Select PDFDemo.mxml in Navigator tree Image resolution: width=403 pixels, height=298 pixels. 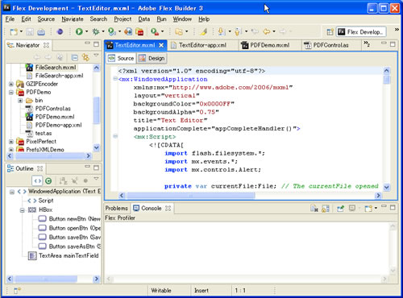[x=55, y=117]
